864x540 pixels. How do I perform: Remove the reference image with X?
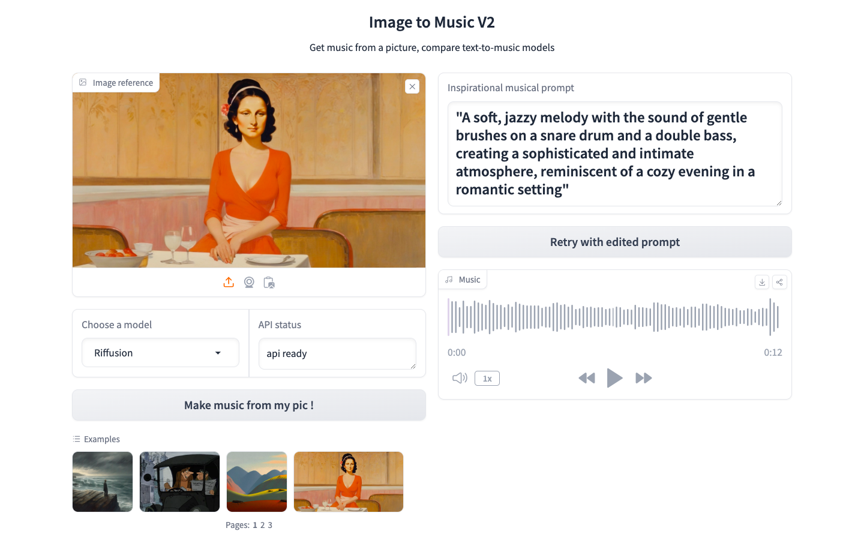click(412, 86)
